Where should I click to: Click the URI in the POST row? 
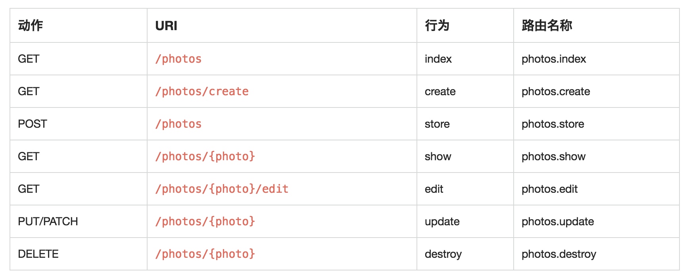(x=178, y=124)
